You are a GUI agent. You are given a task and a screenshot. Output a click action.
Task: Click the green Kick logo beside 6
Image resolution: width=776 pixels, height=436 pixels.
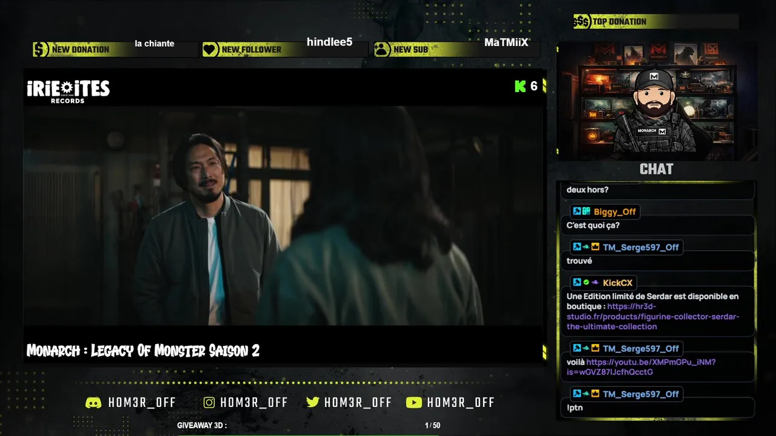(x=520, y=86)
